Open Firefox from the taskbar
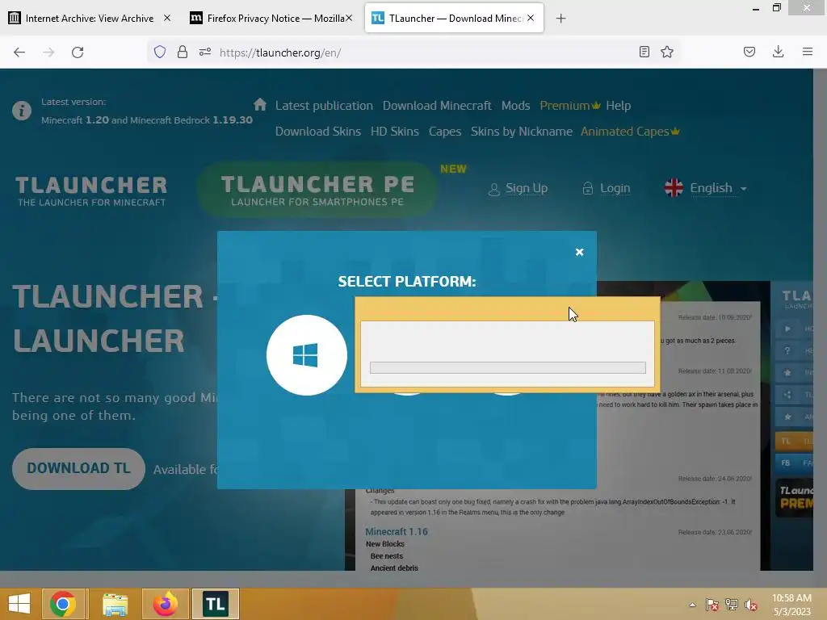827x620 pixels. 165,604
